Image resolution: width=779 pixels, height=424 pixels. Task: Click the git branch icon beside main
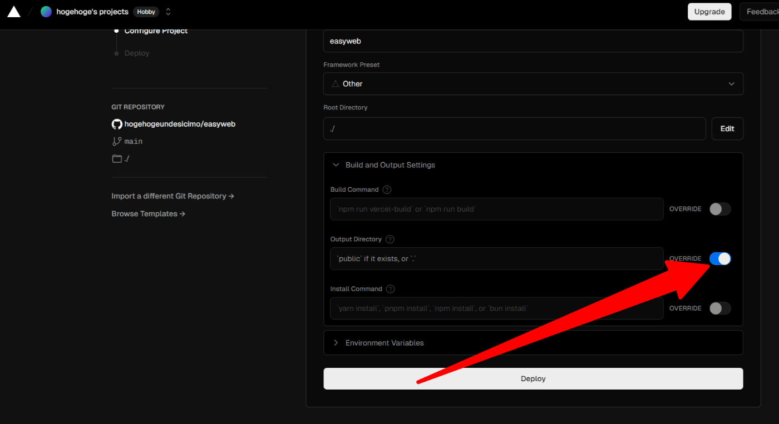[117, 141]
